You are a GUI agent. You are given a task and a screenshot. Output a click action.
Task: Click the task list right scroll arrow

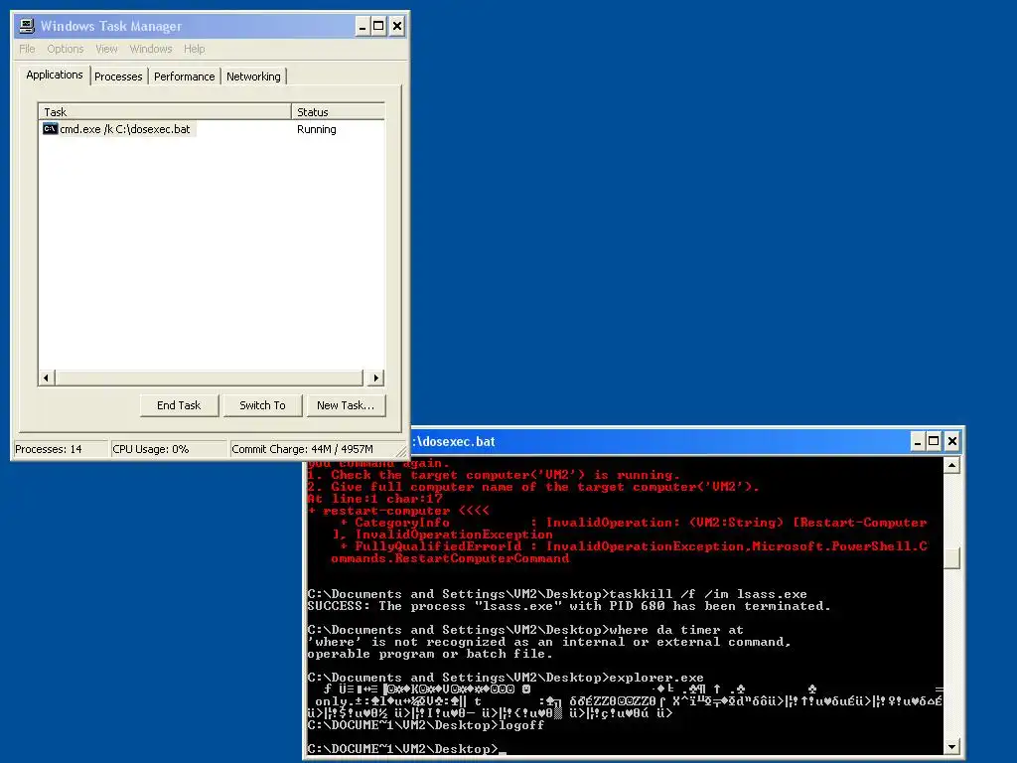coord(376,378)
